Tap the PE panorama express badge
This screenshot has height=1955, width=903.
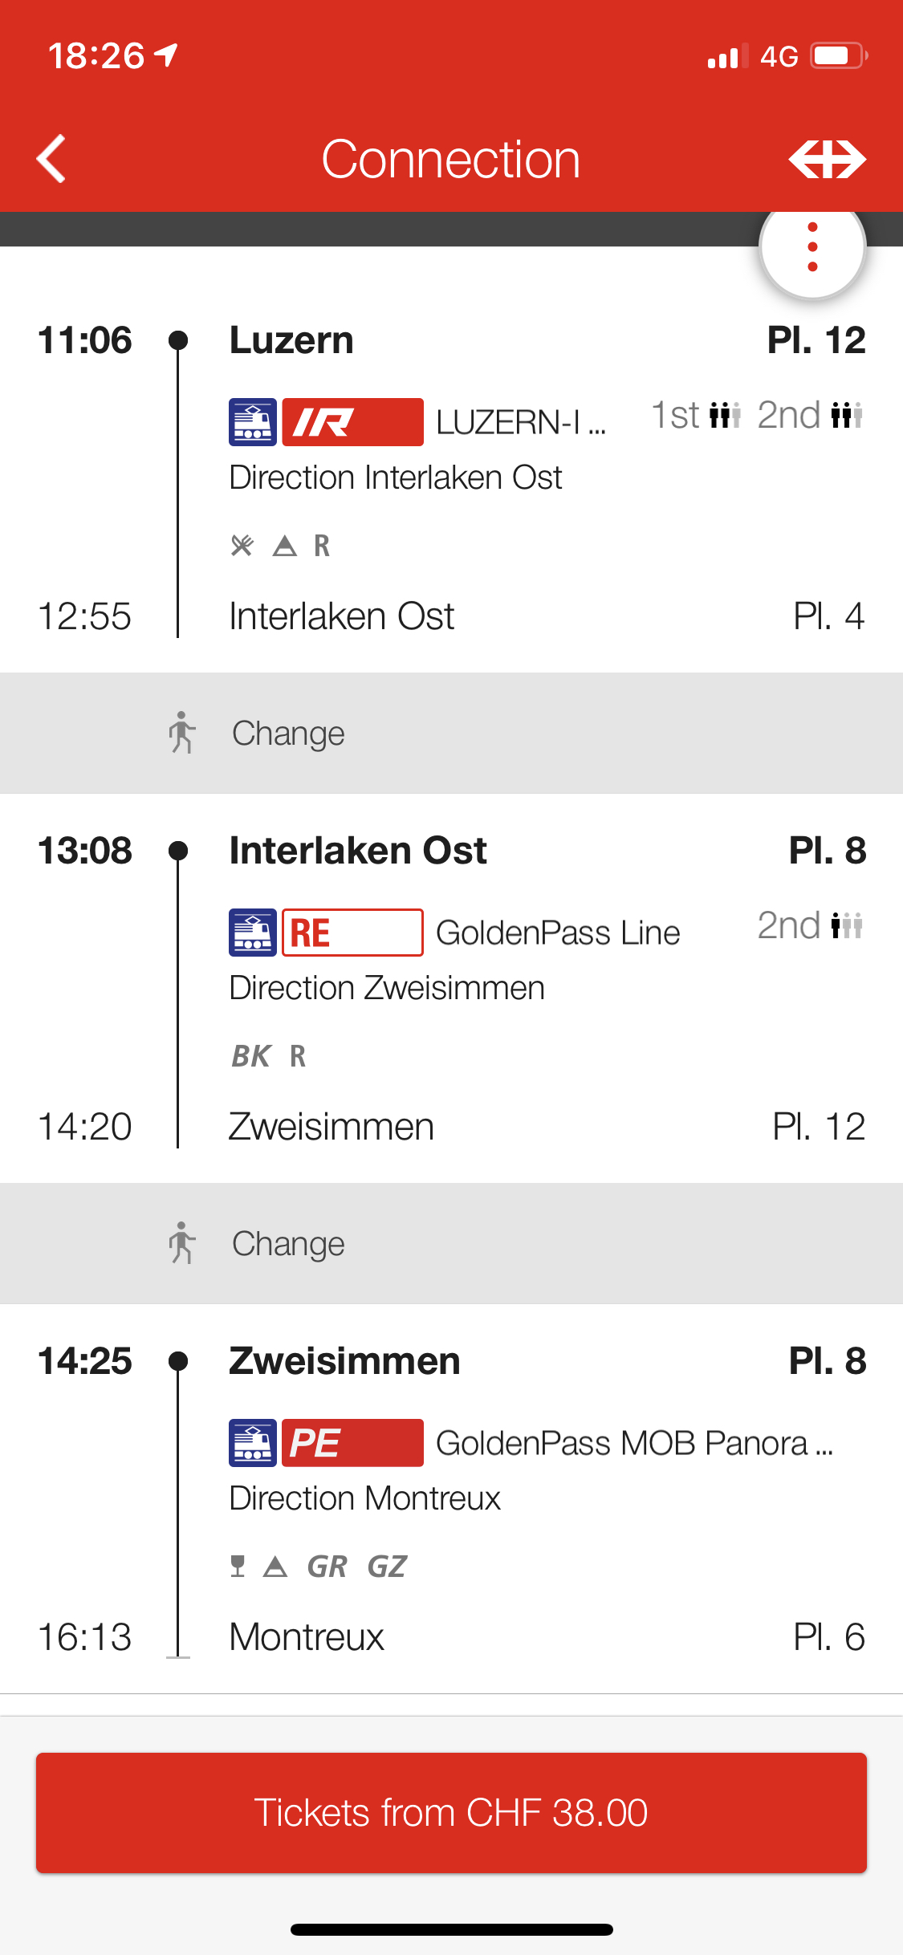[x=352, y=1443]
